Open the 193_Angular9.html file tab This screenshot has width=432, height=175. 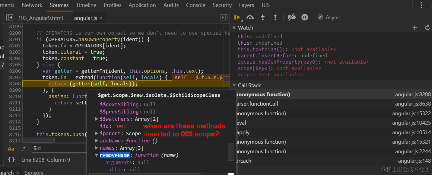40,18
